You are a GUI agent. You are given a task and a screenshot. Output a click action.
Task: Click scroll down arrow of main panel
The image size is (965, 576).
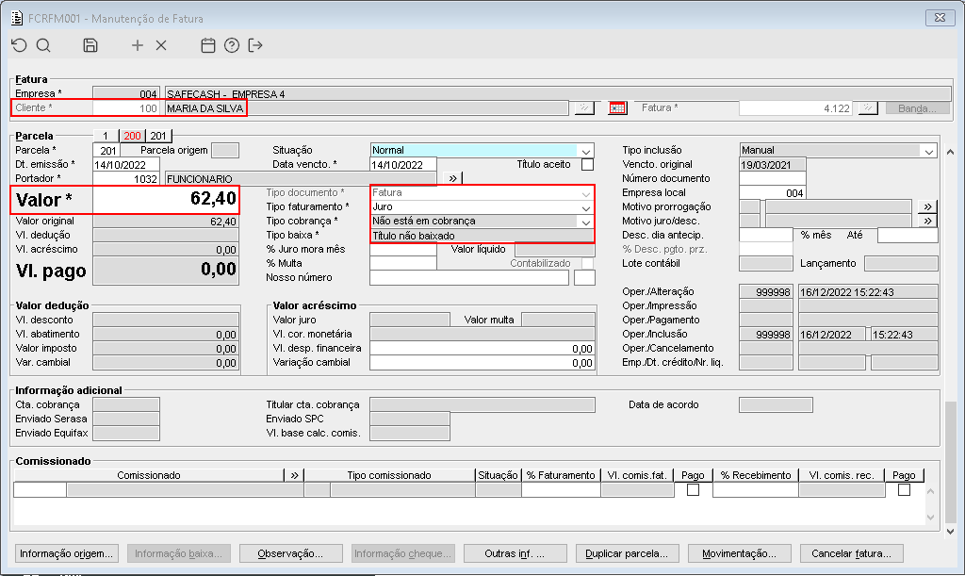(951, 531)
